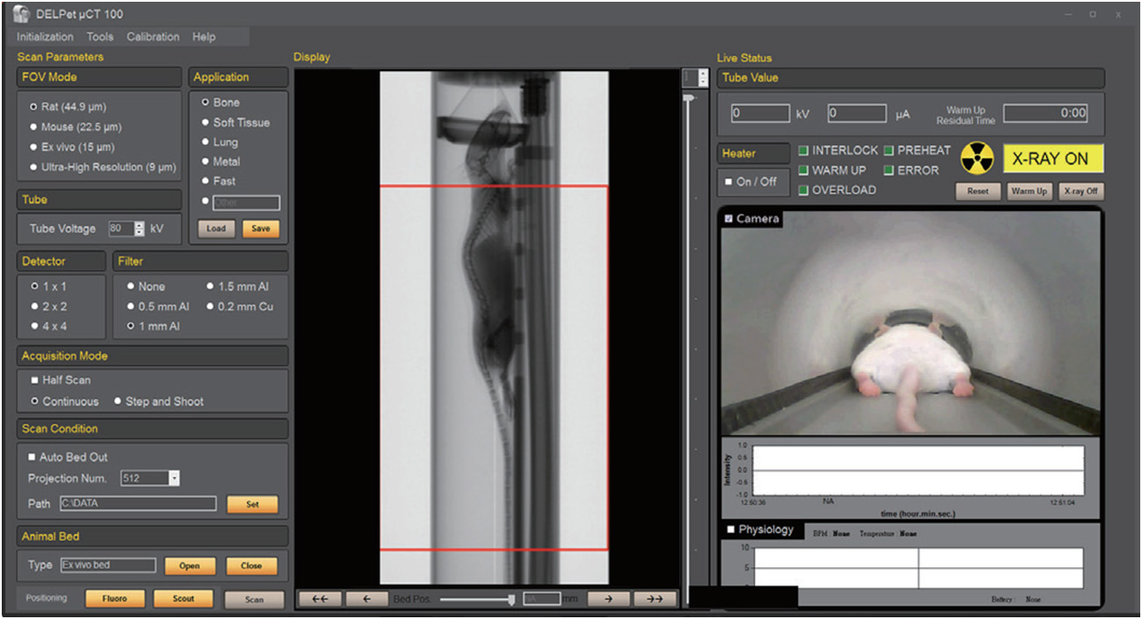Enable the Half Scan checkbox
The width and height of the screenshot is (1142, 619).
(x=35, y=380)
